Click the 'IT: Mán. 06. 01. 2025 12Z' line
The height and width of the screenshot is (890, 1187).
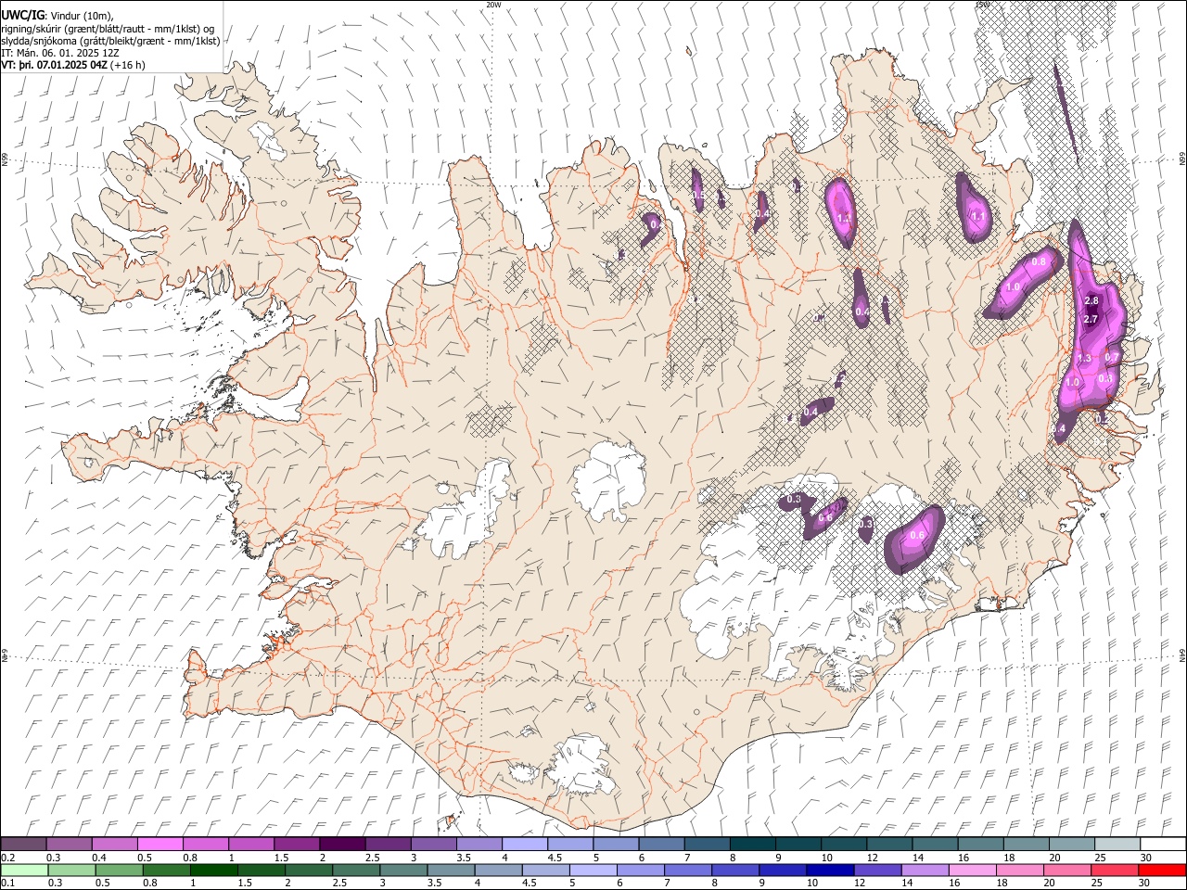click(x=59, y=53)
